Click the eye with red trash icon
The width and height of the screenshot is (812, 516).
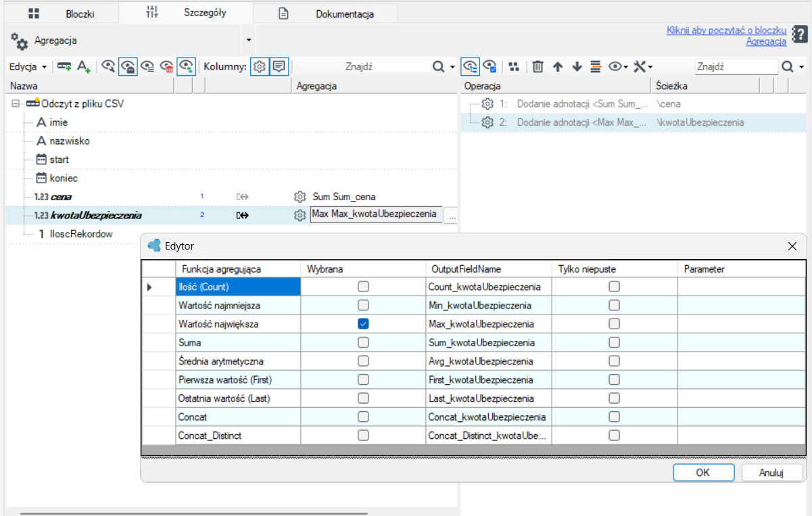[x=166, y=67]
